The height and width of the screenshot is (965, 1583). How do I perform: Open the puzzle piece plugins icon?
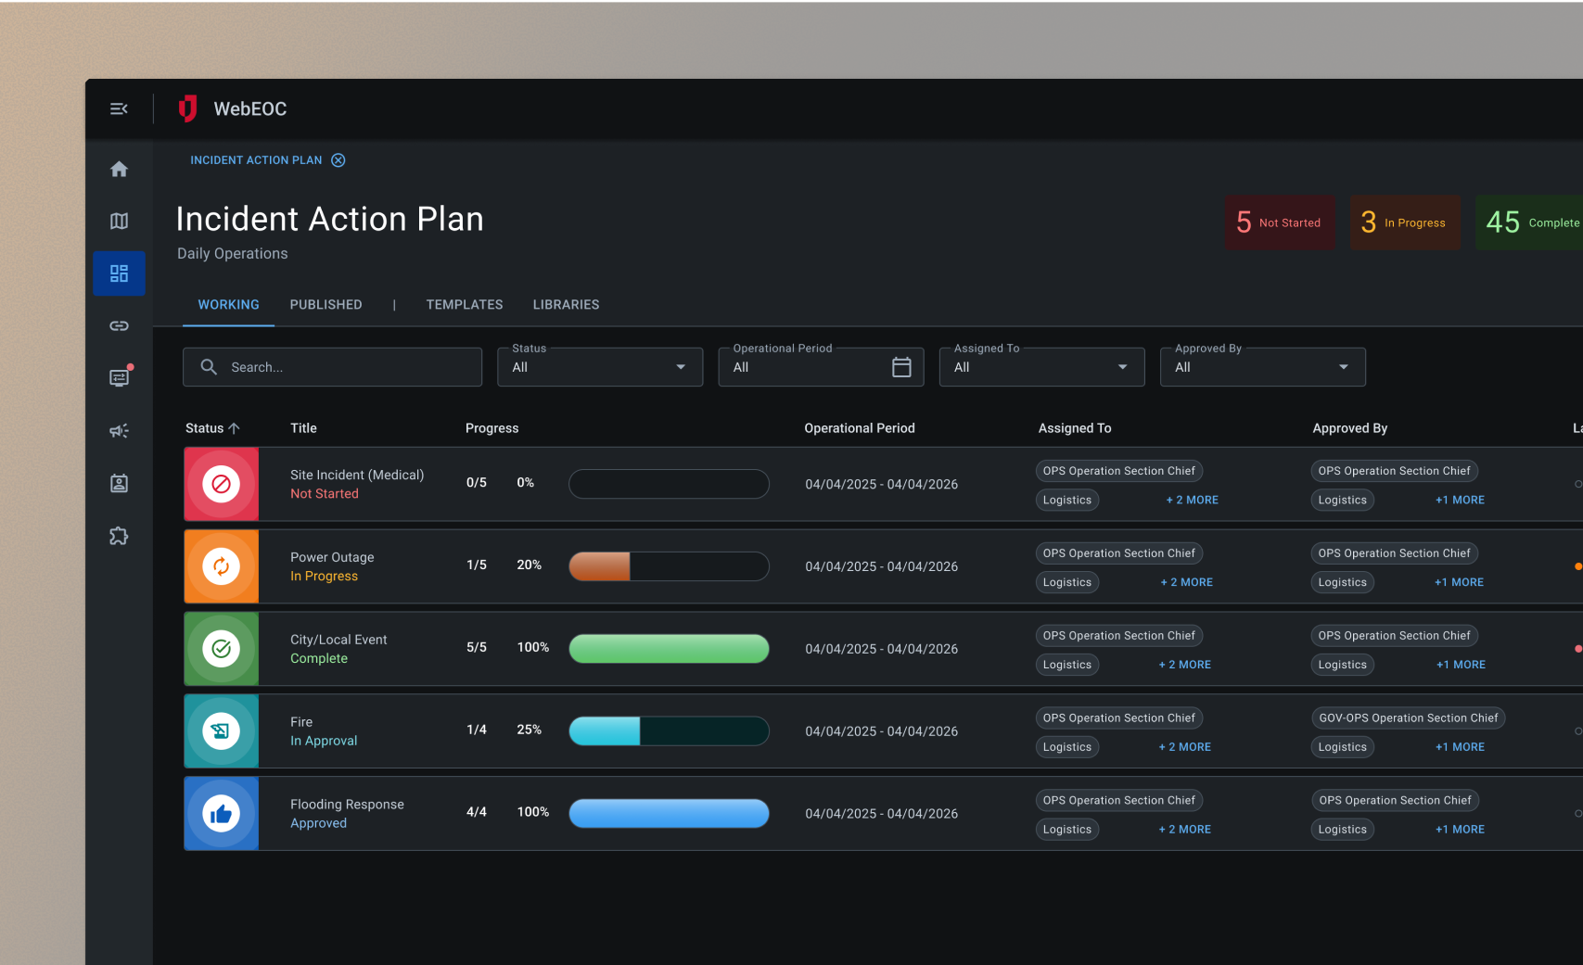(x=119, y=537)
